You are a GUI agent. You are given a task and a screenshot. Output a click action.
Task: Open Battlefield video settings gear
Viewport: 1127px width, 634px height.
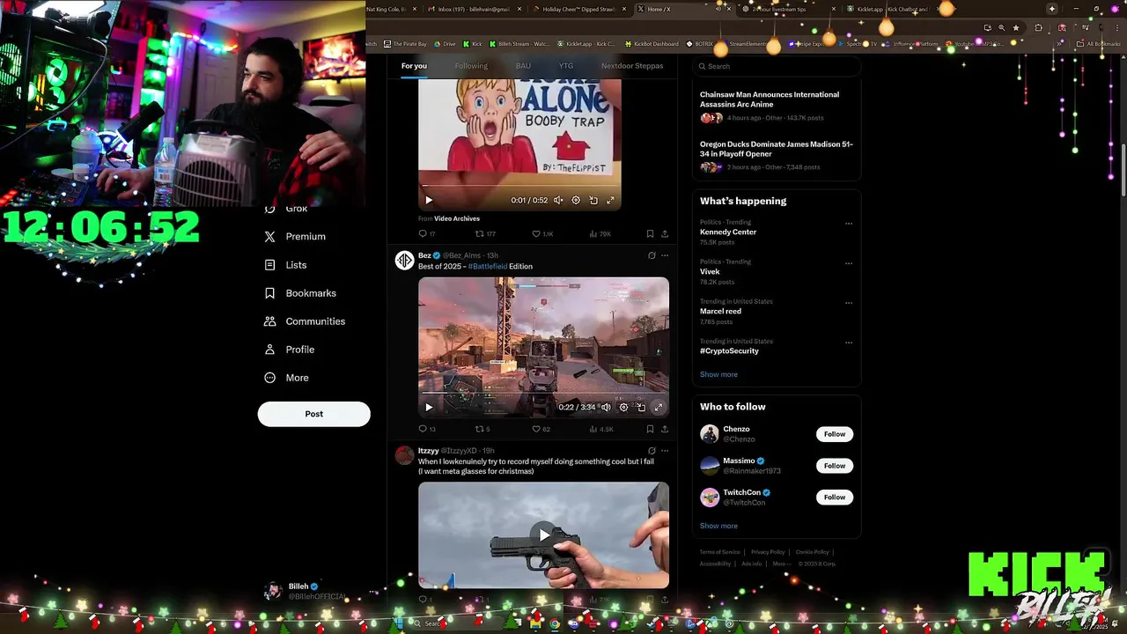623,408
